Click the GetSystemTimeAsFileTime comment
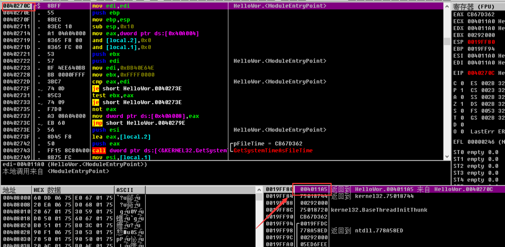This screenshot has width=505, height=247. [x=273, y=151]
